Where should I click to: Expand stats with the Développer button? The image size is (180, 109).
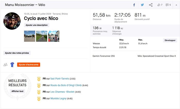click(170, 40)
